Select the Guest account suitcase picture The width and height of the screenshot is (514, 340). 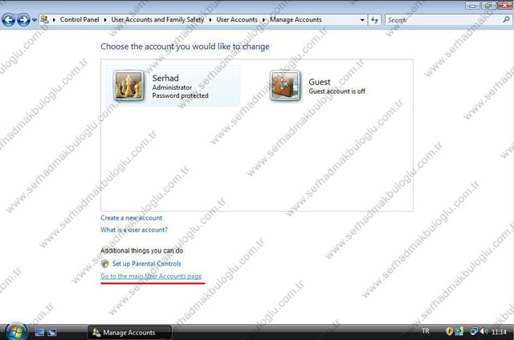[x=285, y=86]
